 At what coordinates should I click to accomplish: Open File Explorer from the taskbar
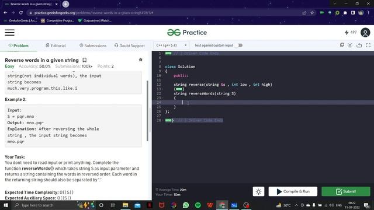point(125,205)
